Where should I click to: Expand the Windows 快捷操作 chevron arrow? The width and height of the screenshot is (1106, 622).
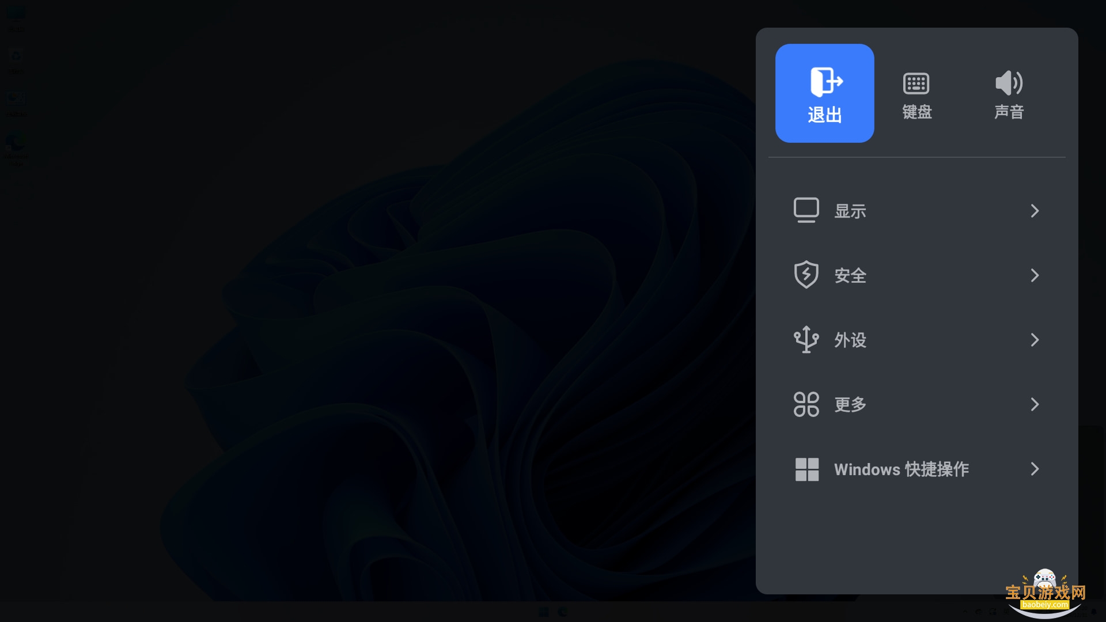point(1035,469)
